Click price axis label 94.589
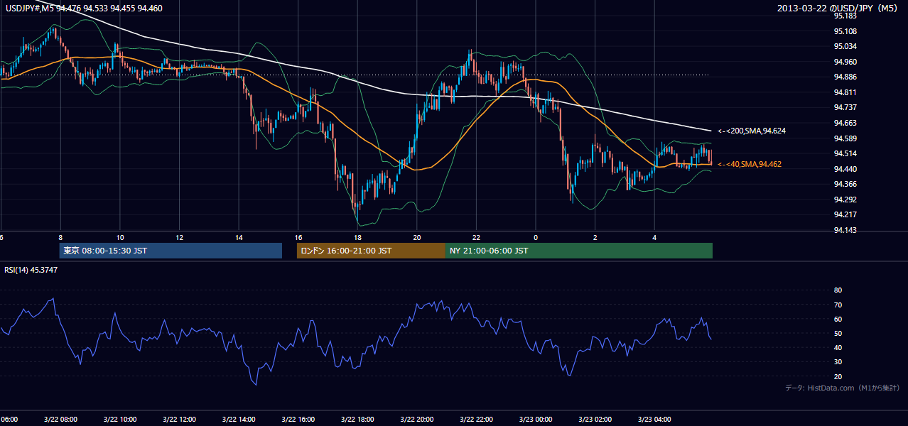908x426 pixels. (845, 138)
